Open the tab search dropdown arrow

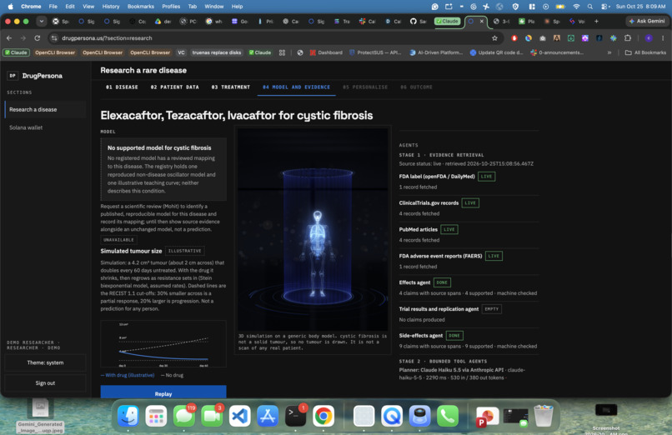click(41, 21)
